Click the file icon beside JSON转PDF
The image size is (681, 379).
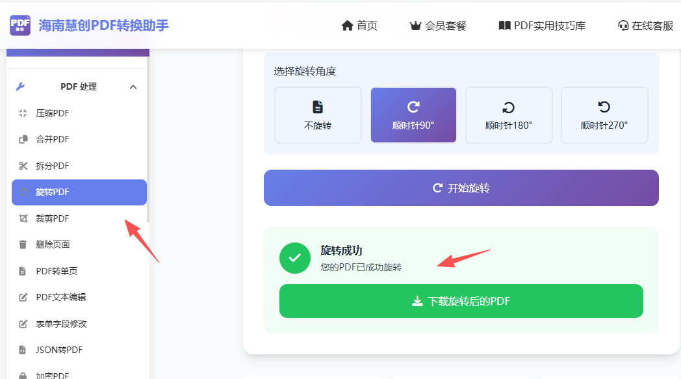pyautogui.click(x=23, y=350)
